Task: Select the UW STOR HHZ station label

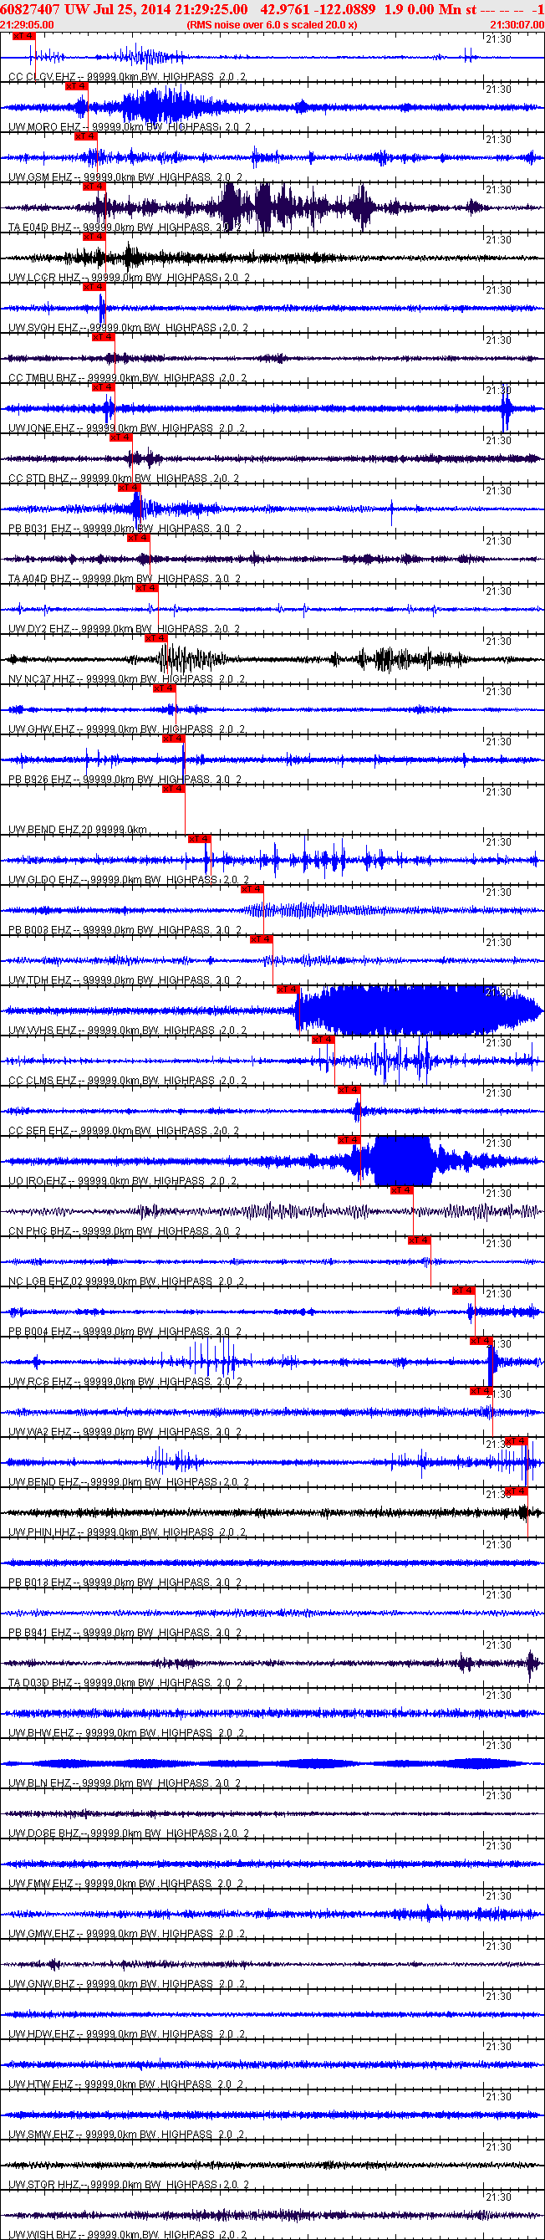Action: point(43,2184)
